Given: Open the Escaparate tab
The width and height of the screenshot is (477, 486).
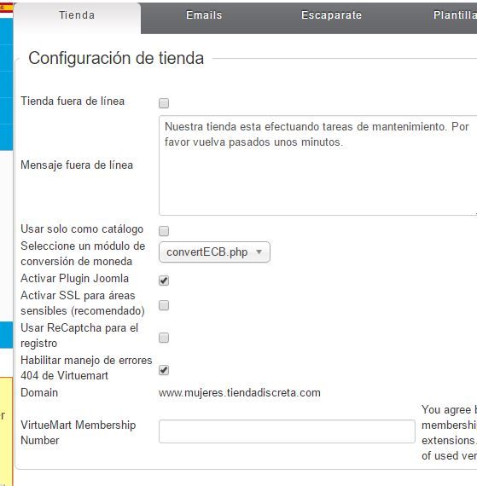Looking at the screenshot, I should tap(332, 15).
